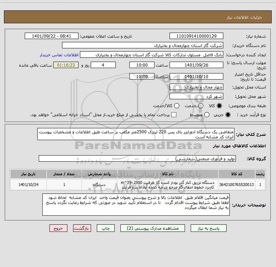Viewport: 276px width, 267px height.
Task: Click the request creator field بابک فاضل
Action: 152,55
